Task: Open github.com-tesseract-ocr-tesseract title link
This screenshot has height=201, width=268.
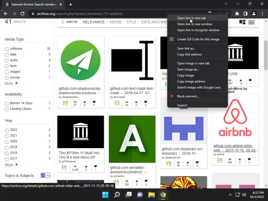Action: pyautogui.click(x=182, y=151)
